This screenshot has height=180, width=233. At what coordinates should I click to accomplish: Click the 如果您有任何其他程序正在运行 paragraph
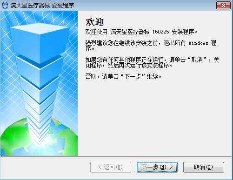(x=152, y=62)
